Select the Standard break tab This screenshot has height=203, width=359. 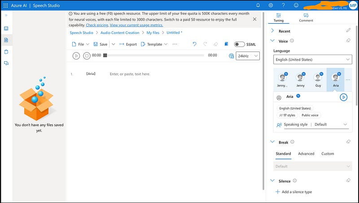[x=283, y=154]
